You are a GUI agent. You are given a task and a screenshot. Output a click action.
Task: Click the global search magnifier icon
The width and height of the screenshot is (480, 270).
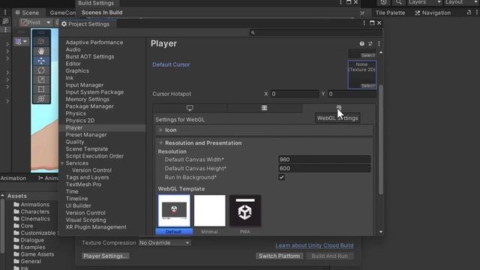click(398, 2)
